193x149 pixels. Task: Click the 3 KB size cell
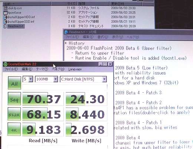pos(72,26)
